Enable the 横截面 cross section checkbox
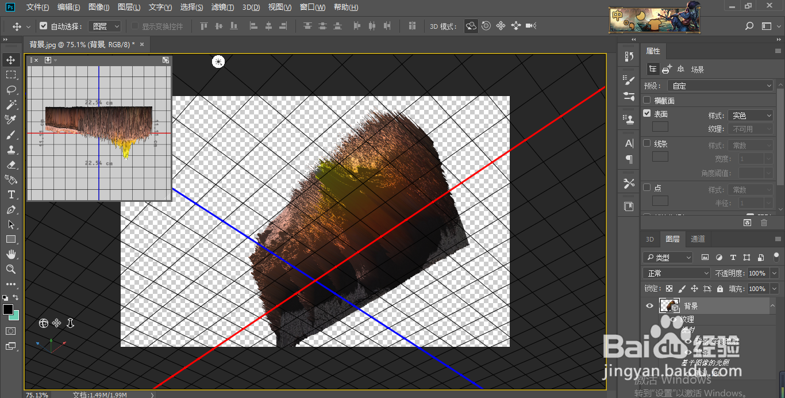The height and width of the screenshot is (398, 785). pyautogui.click(x=647, y=101)
